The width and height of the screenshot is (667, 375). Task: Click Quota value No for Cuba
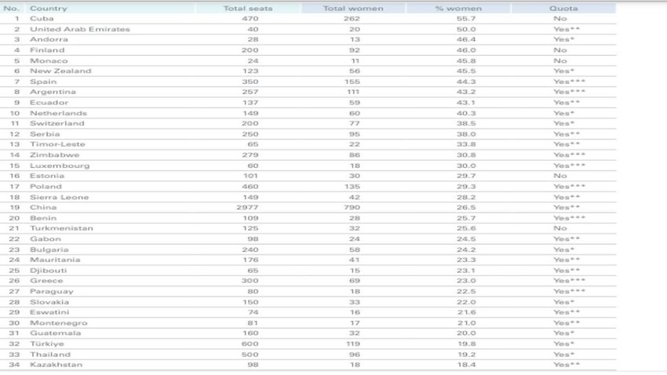(x=560, y=18)
